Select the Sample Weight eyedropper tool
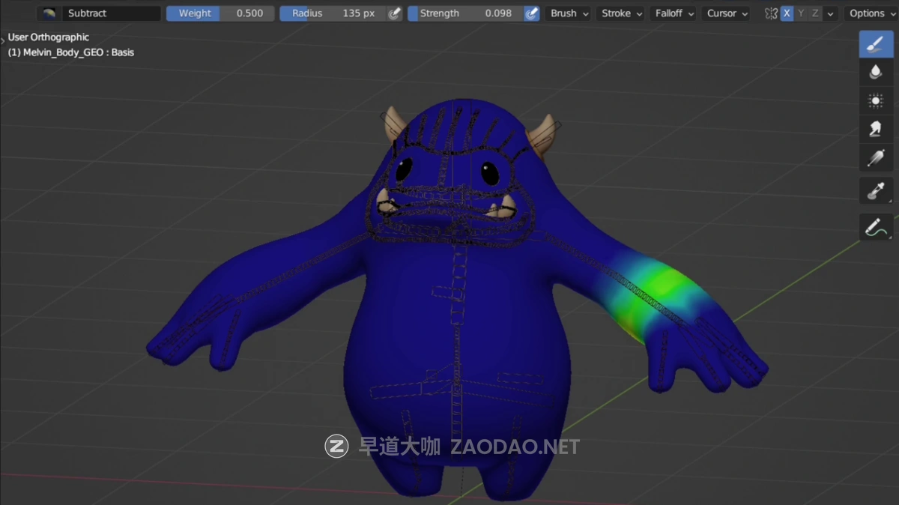Viewport: 899px width, 505px height. point(875,191)
